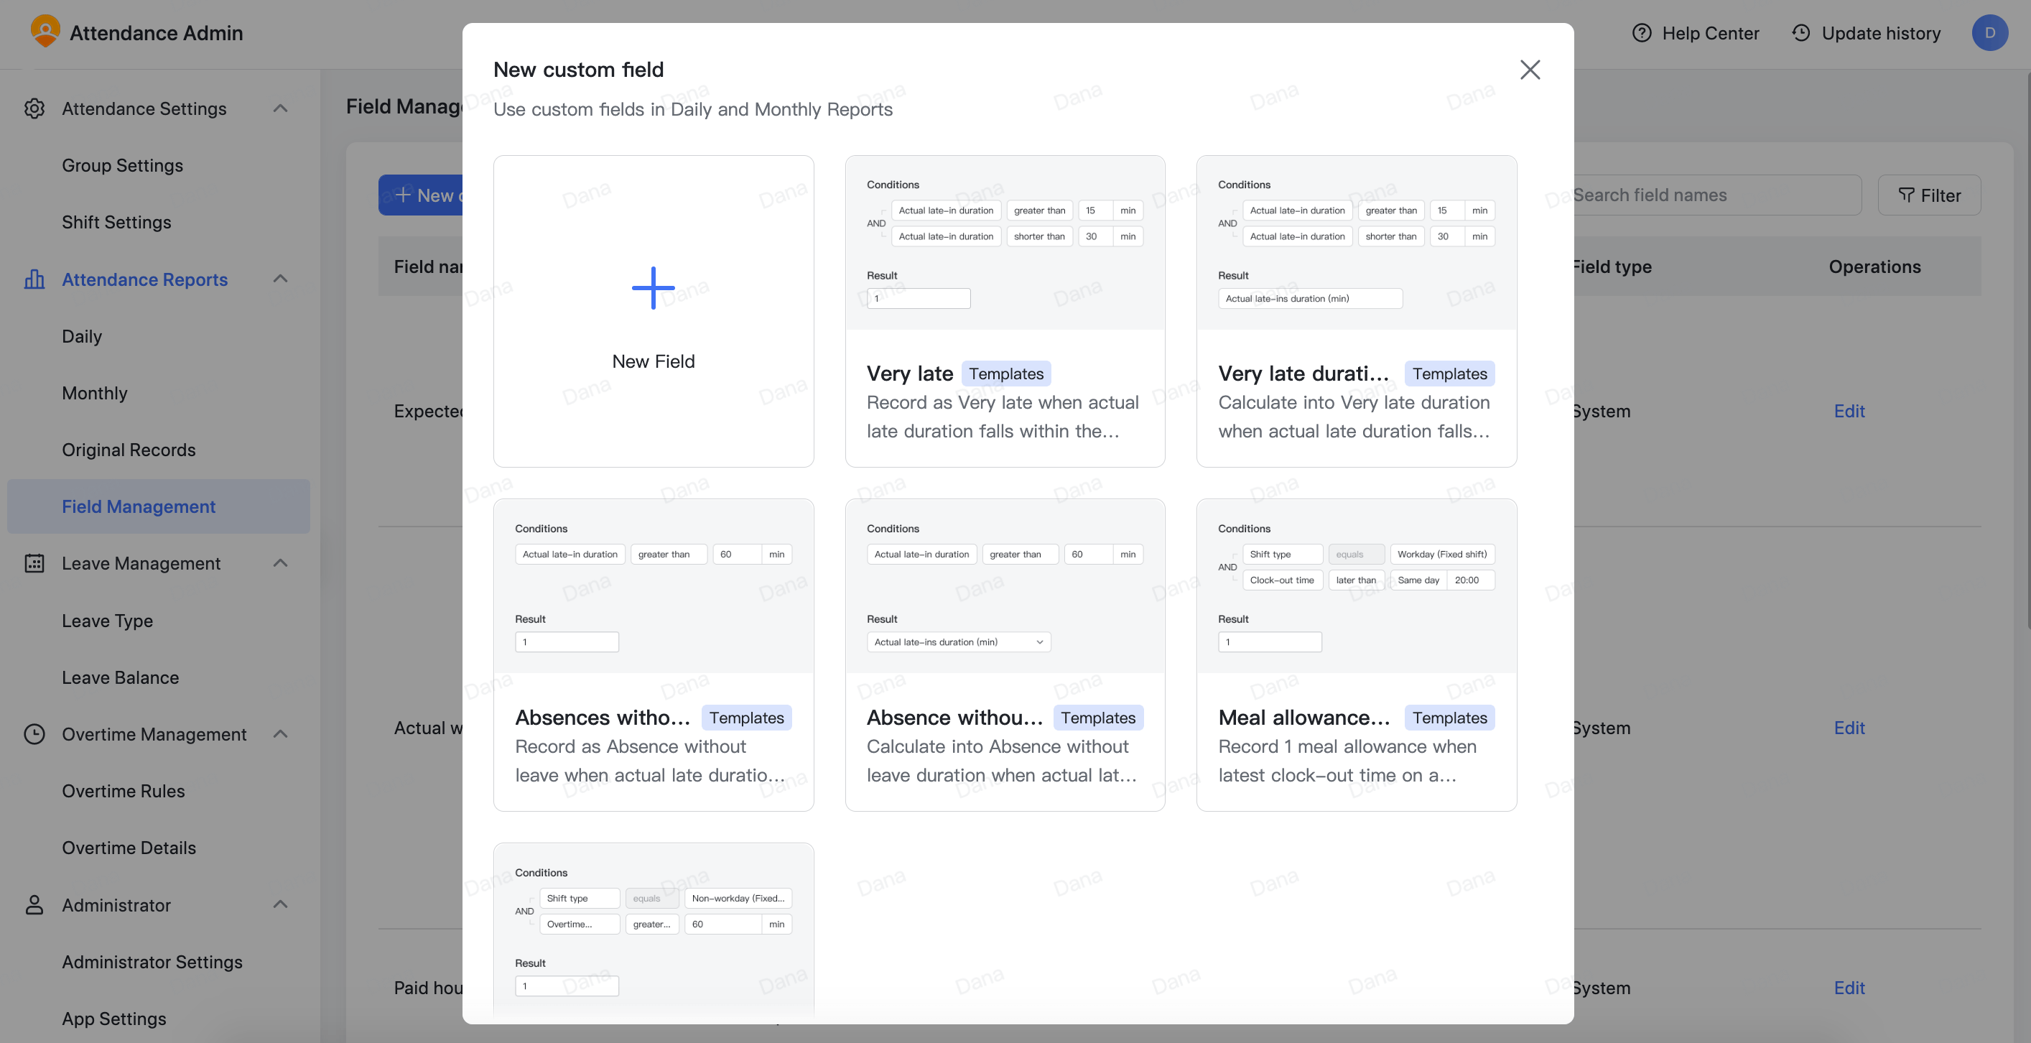Click the Attendance Reports chart icon
The height and width of the screenshot is (1043, 2031).
(x=34, y=279)
